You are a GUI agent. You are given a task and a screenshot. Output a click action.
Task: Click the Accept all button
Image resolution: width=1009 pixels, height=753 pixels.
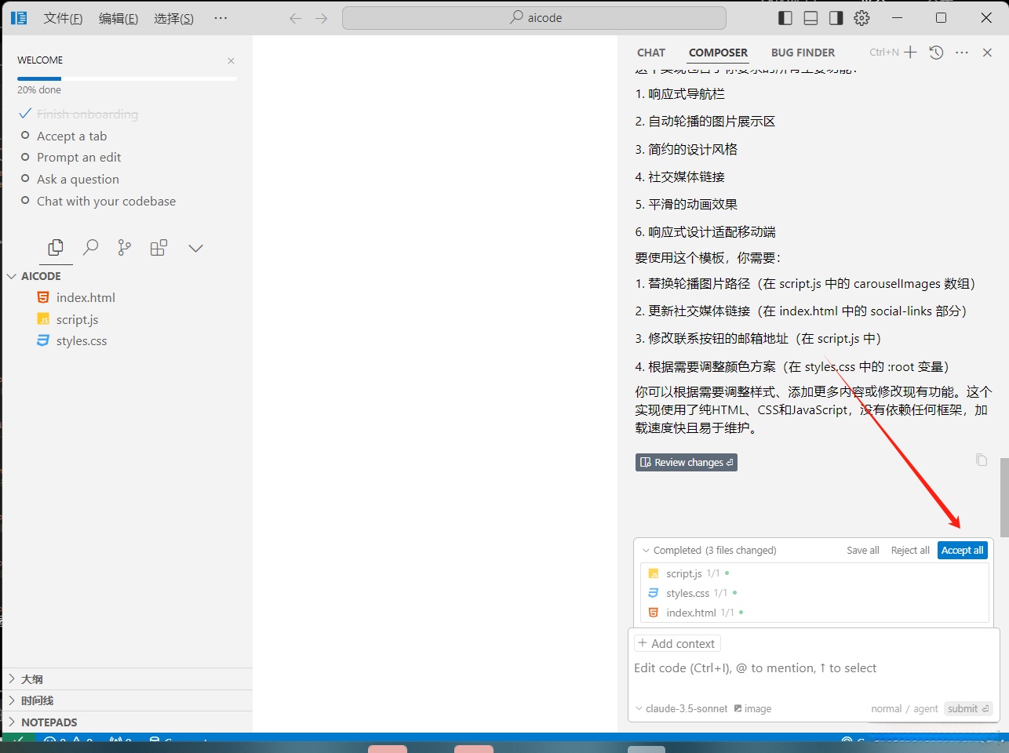click(x=963, y=551)
